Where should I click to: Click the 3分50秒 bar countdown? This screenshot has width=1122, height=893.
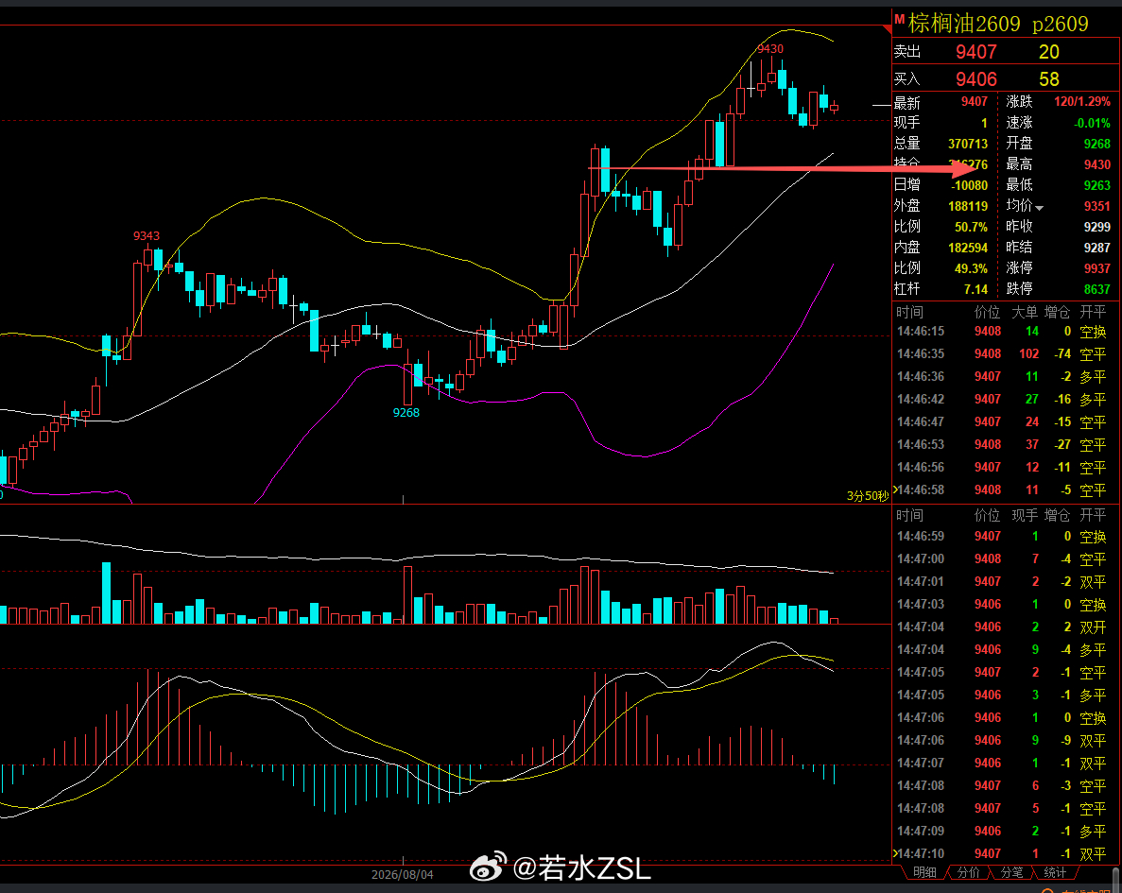867,496
